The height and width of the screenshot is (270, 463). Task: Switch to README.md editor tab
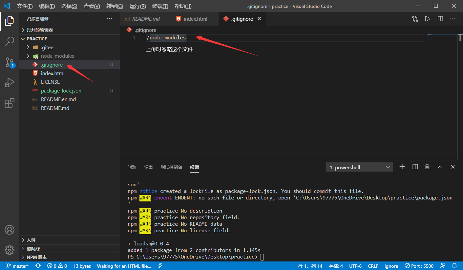click(x=146, y=19)
